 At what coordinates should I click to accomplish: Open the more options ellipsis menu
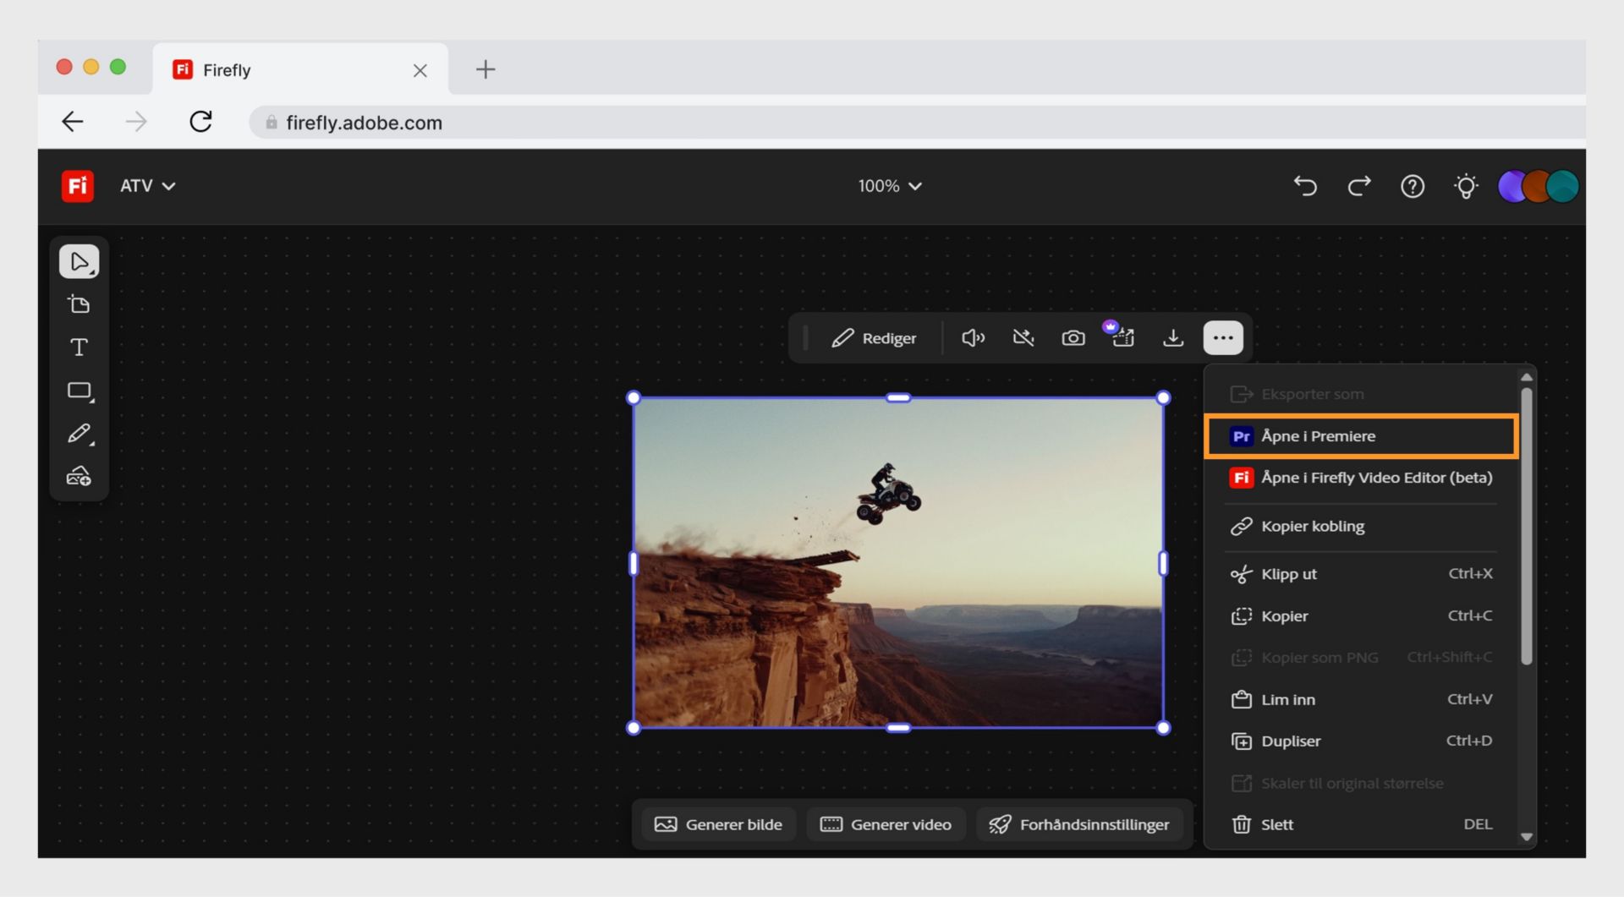coord(1223,337)
